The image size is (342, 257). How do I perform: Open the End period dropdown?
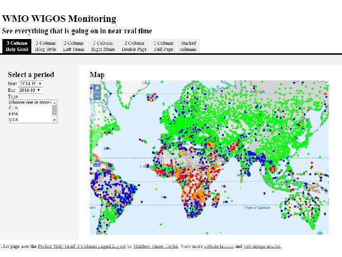point(29,90)
